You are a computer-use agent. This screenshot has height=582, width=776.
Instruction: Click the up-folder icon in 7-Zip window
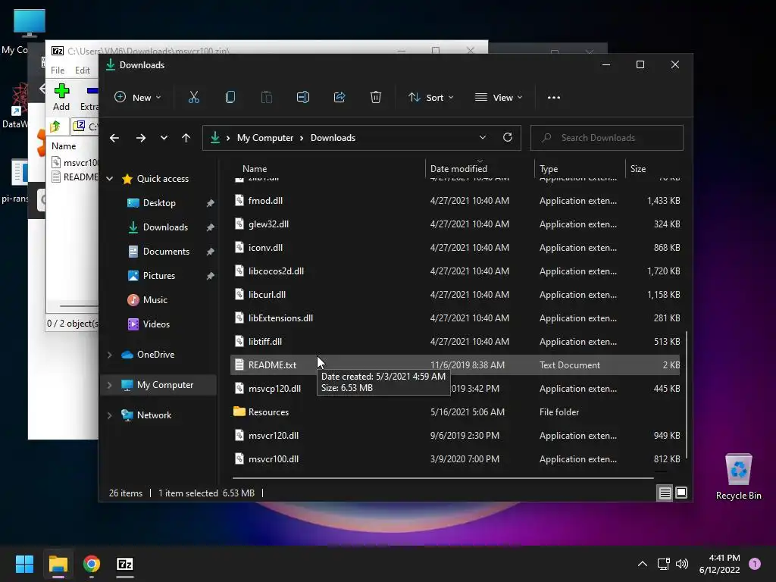pos(55,127)
